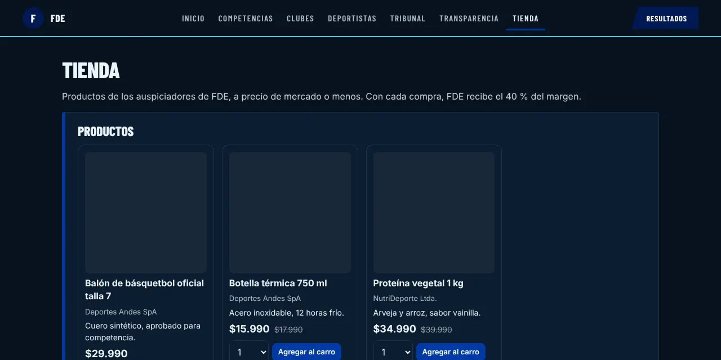Add Proteína vegetal to cart
This screenshot has height=360, width=721.
(451, 352)
